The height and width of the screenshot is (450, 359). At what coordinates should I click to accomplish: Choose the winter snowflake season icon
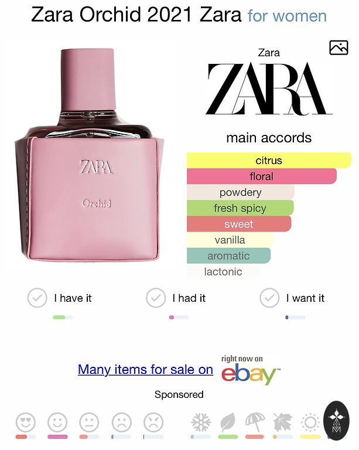coord(201,422)
